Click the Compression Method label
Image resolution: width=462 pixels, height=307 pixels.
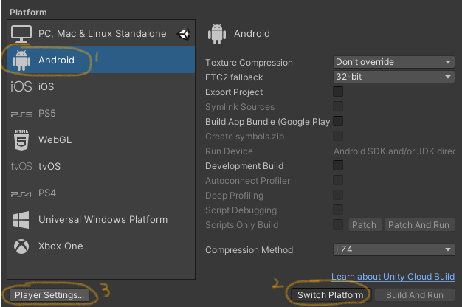point(249,250)
